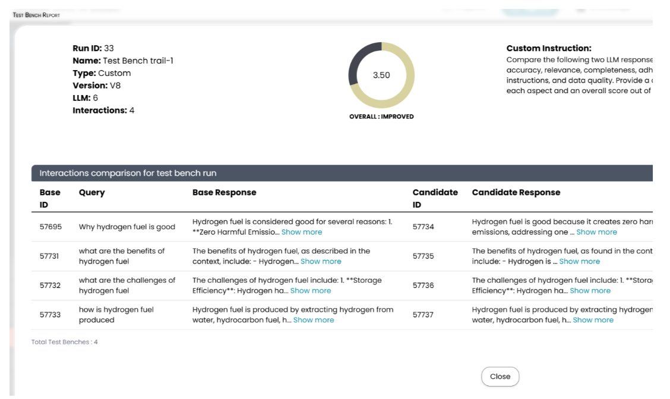Expand Show more in base response for 57732
The width and height of the screenshot is (670, 399).
click(310, 290)
